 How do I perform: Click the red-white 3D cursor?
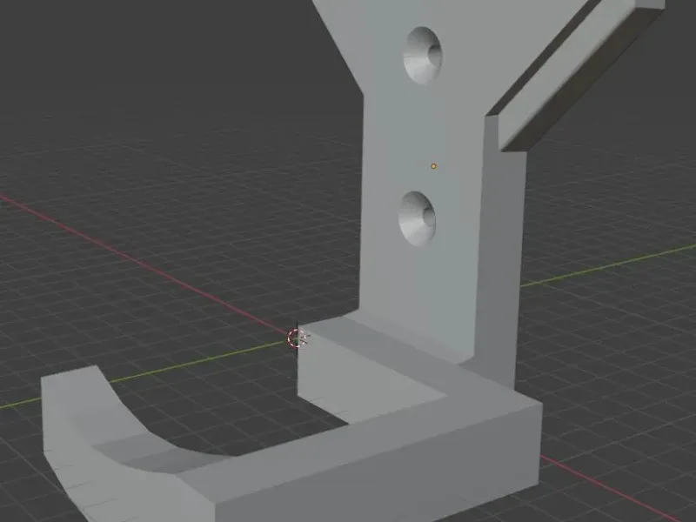pos(296,338)
